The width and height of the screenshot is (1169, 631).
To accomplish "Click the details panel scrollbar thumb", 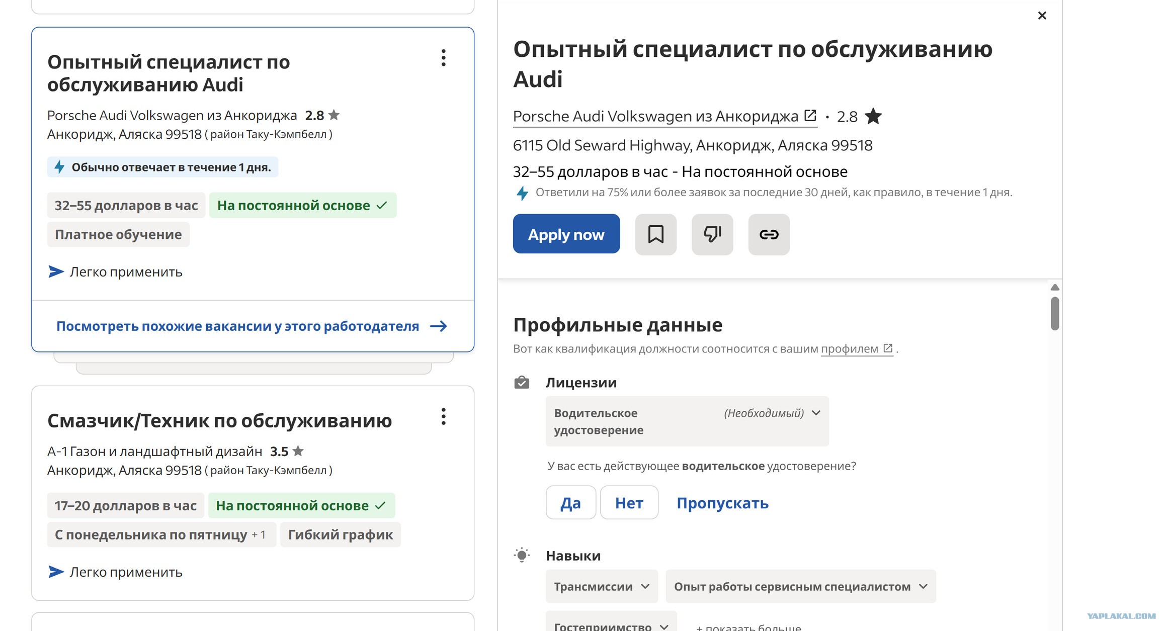I will (1055, 313).
